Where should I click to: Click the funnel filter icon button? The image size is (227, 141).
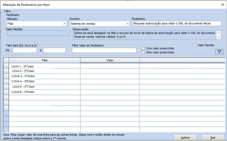point(219,52)
